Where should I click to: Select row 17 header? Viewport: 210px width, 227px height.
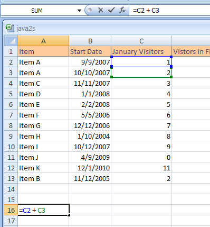11,221
